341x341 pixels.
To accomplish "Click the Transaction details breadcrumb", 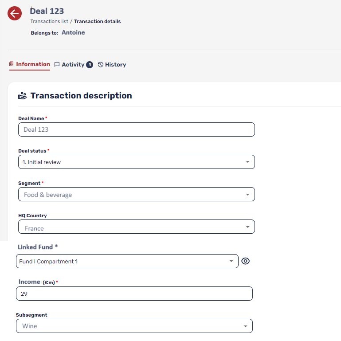I will pyautogui.click(x=97, y=21).
